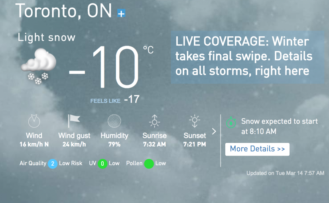The image size is (329, 203).
Task: Click the light snow cloud icon
Action: point(39,66)
